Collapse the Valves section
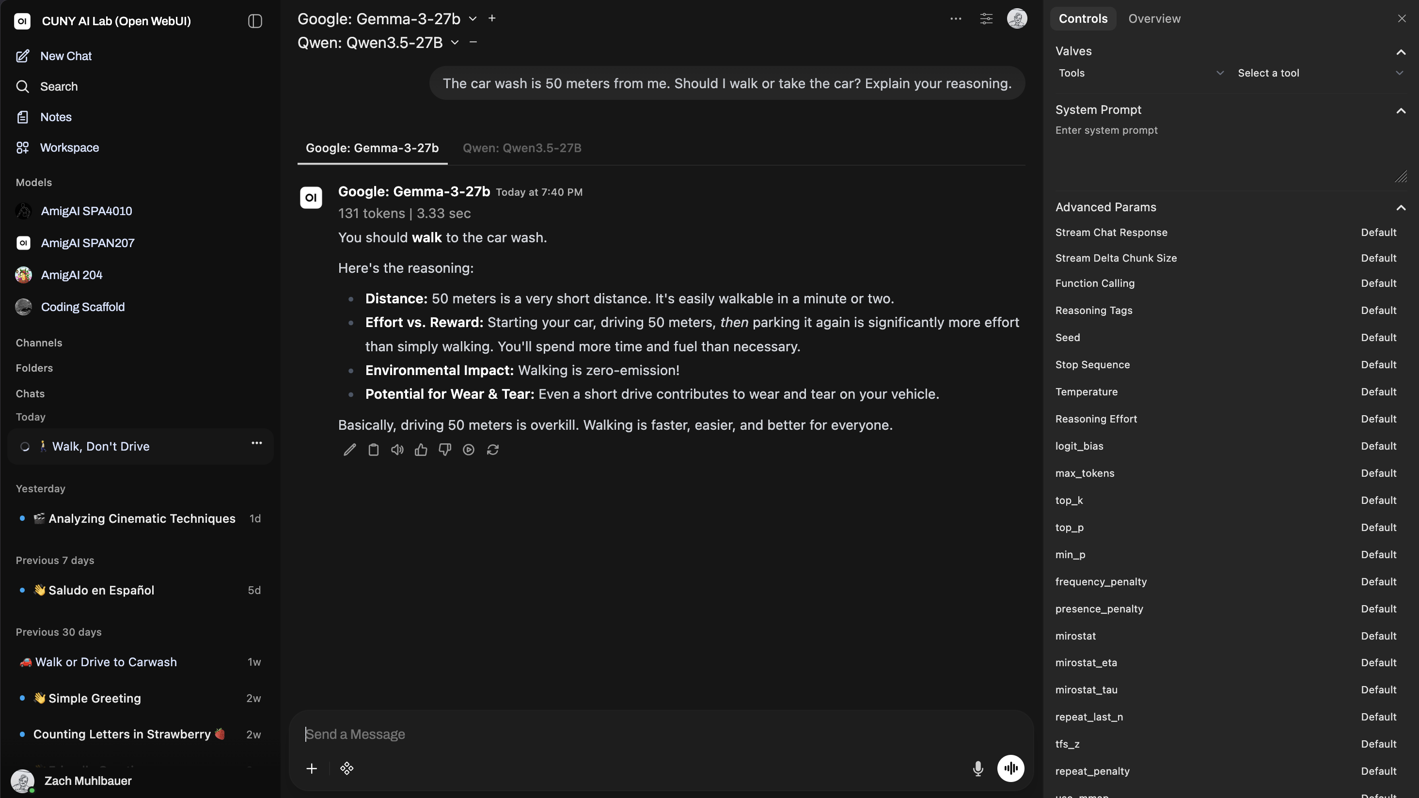1419x798 pixels. click(x=1401, y=52)
